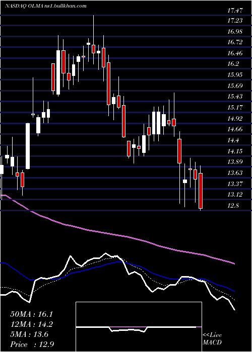Click the 15.17 price axis label
This screenshot has width=252, height=352.
235,107
